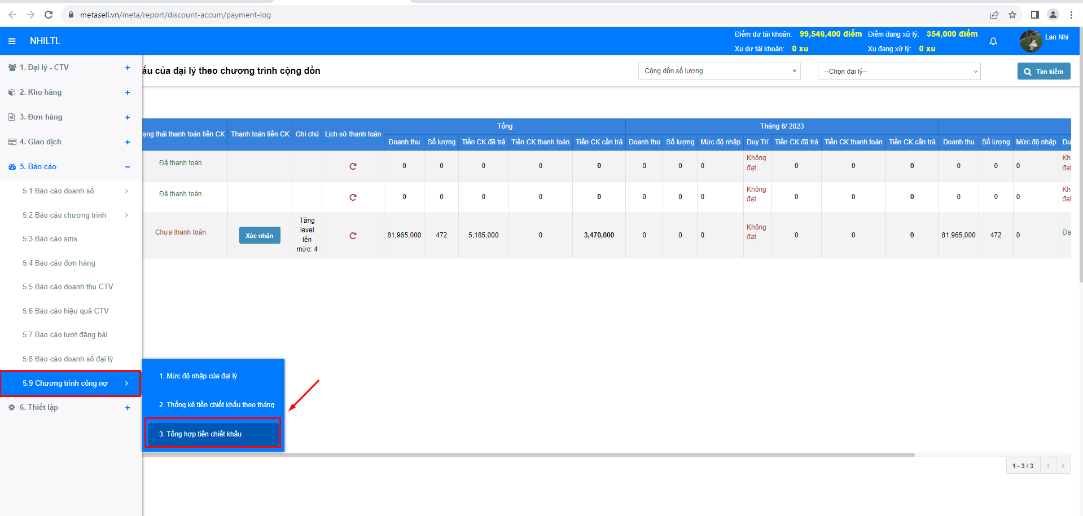This screenshot has width=1083, height=516.
Task: Reload the browser page
Action: (x=49, y=15)
